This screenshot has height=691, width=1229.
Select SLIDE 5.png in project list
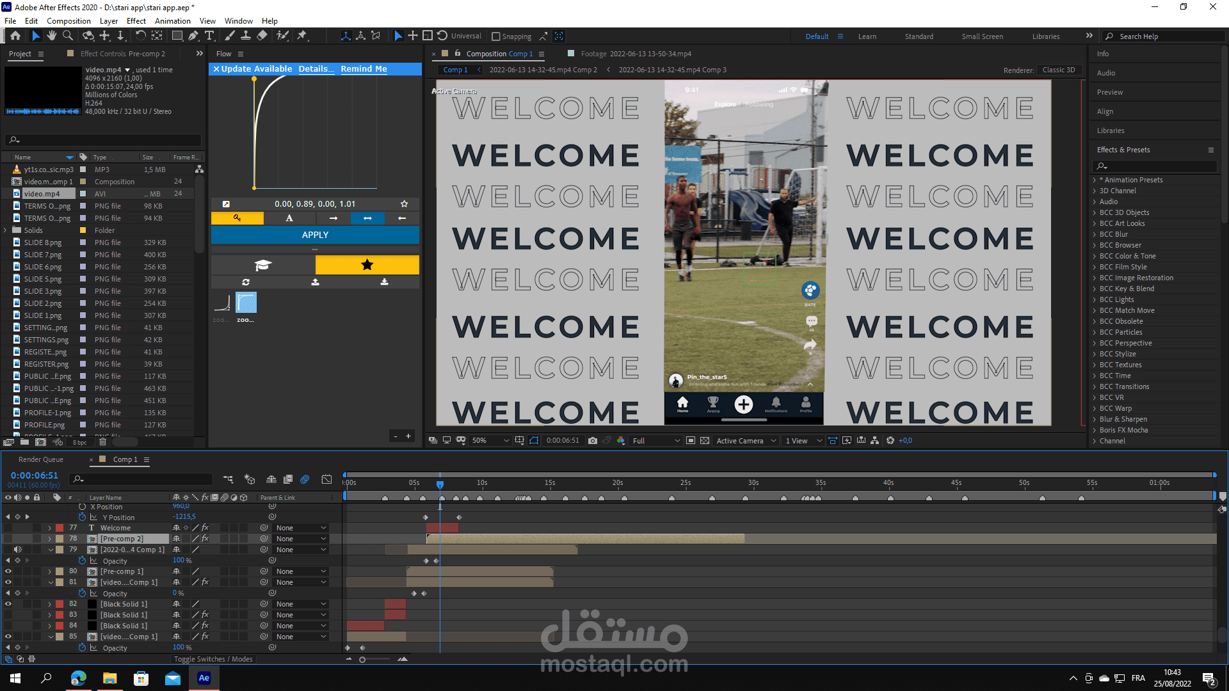click(x=43, y=279)
